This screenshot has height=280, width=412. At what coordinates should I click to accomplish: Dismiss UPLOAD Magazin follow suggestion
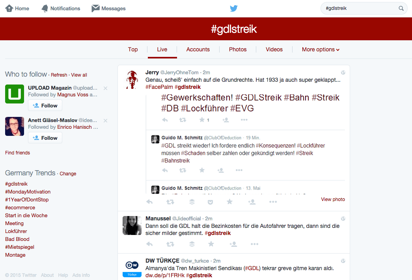(105, 88)
